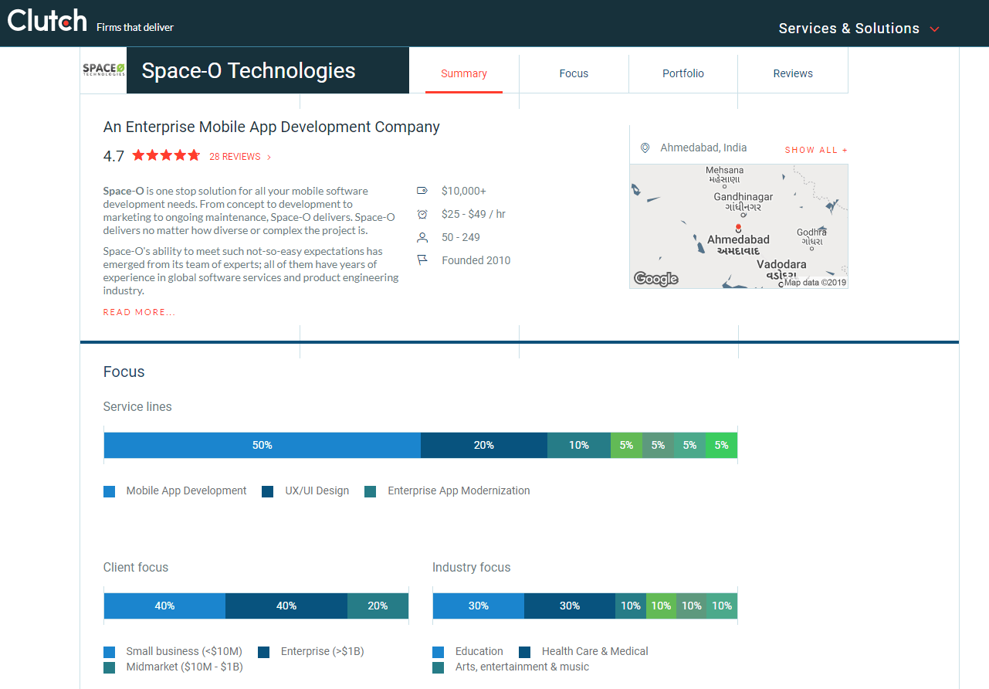Click SHOW ALL + locations link
989x689 pixels.
(816, 150)
